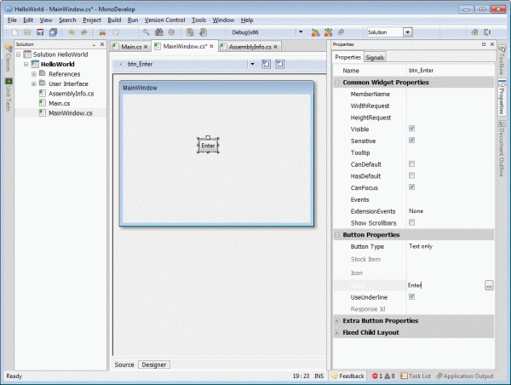The width and height of the screenshot is (511, 385).
Task: Click the Redo arrow icon
Action: pyautogui.click(x=84, y=32)
